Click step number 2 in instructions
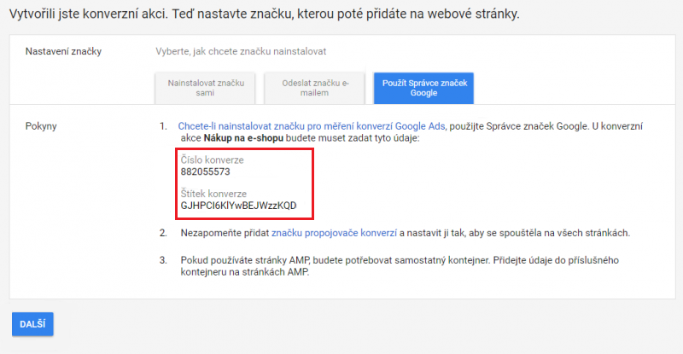 [162, 232]
